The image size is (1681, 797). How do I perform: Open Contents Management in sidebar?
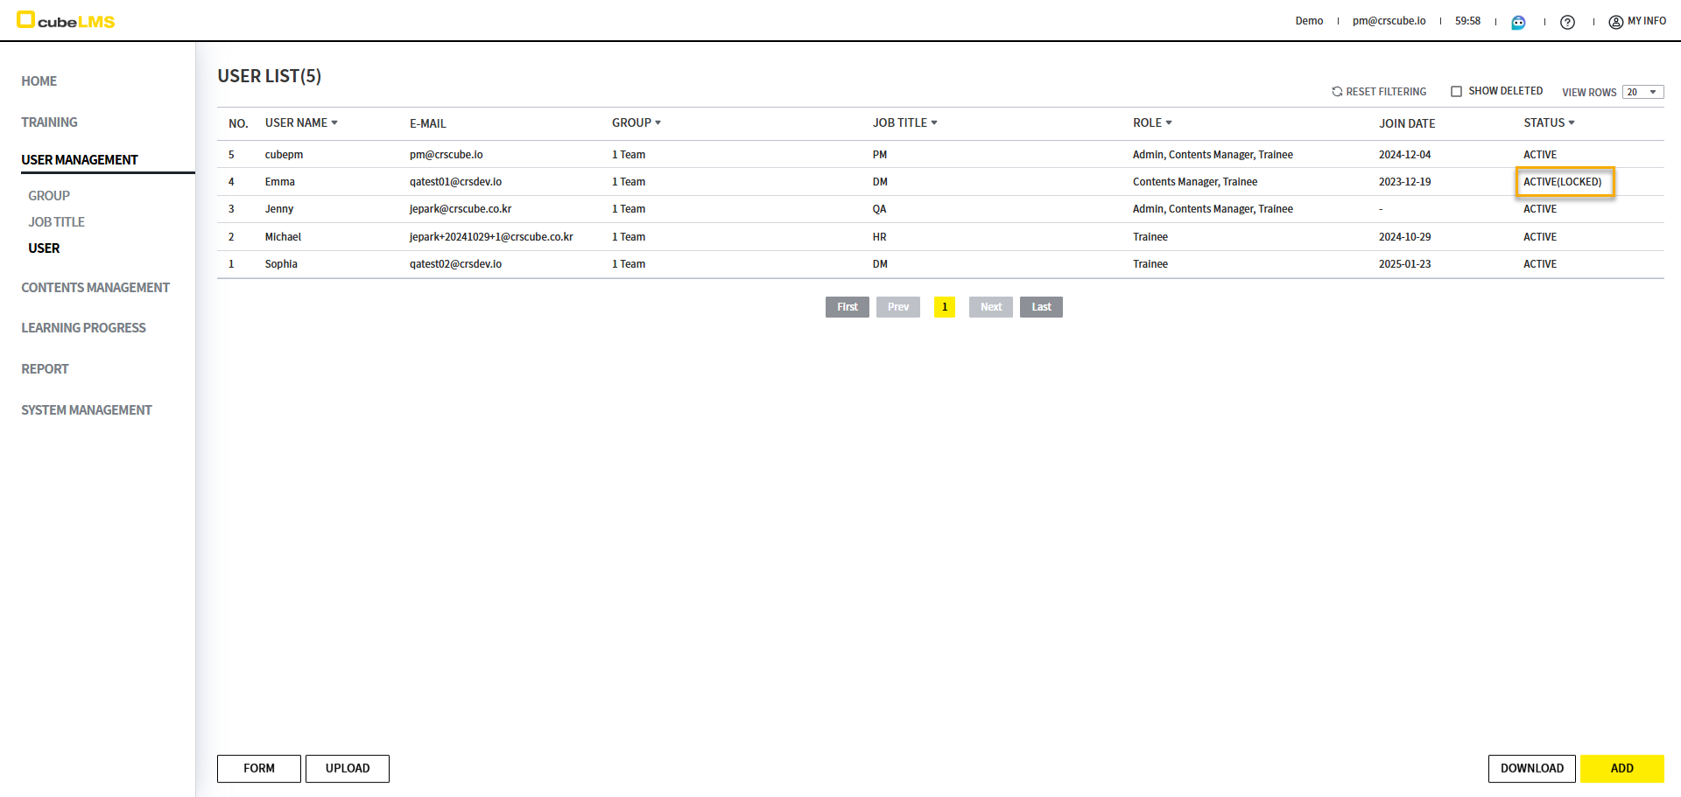pyautogui.click(x=95, y=288)
